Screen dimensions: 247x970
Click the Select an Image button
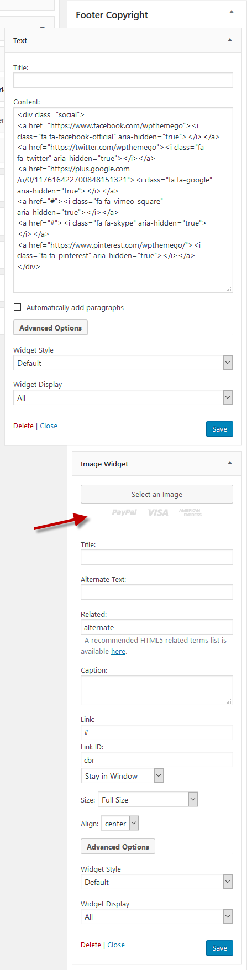[x=157, y=494]
